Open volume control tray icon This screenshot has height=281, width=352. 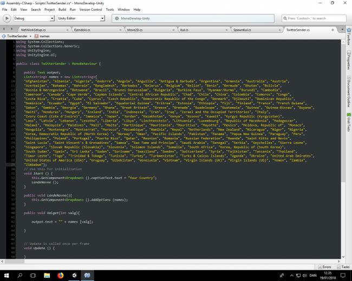305,276
